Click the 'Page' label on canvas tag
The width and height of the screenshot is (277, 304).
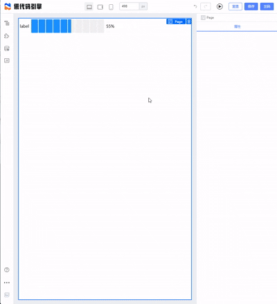point(179,21)
